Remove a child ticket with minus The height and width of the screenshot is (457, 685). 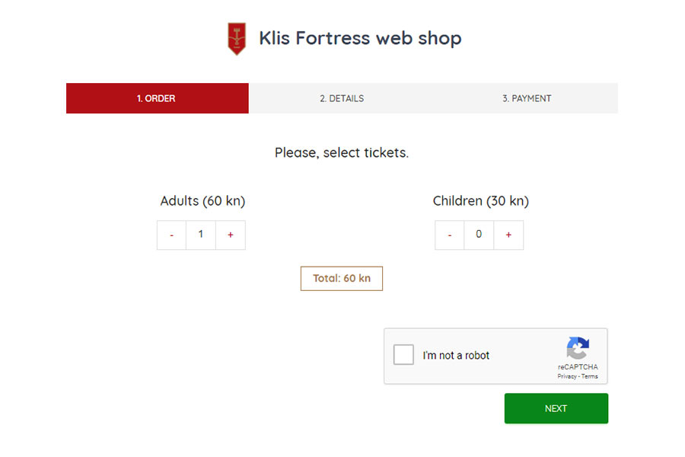pyautogui.click(x=450, y=235)
